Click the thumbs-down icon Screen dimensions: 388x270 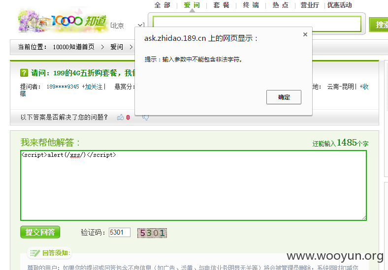click(146, 118)
